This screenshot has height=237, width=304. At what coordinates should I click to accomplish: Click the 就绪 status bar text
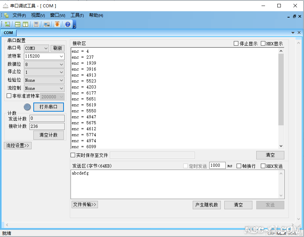(x=7, y=233)
